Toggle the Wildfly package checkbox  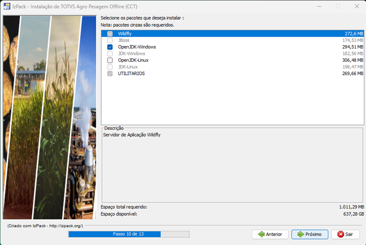(110, 34)
